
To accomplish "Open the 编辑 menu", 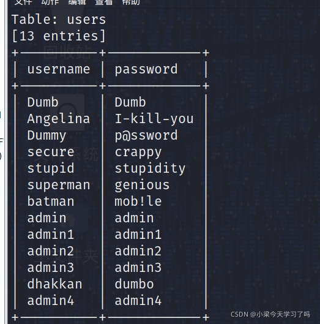I will point(77,2).
